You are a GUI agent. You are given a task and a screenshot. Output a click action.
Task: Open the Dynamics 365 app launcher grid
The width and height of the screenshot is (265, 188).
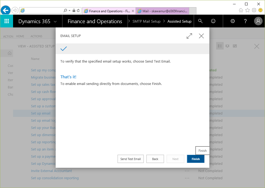pyautogui.click(x=7, y=21)
